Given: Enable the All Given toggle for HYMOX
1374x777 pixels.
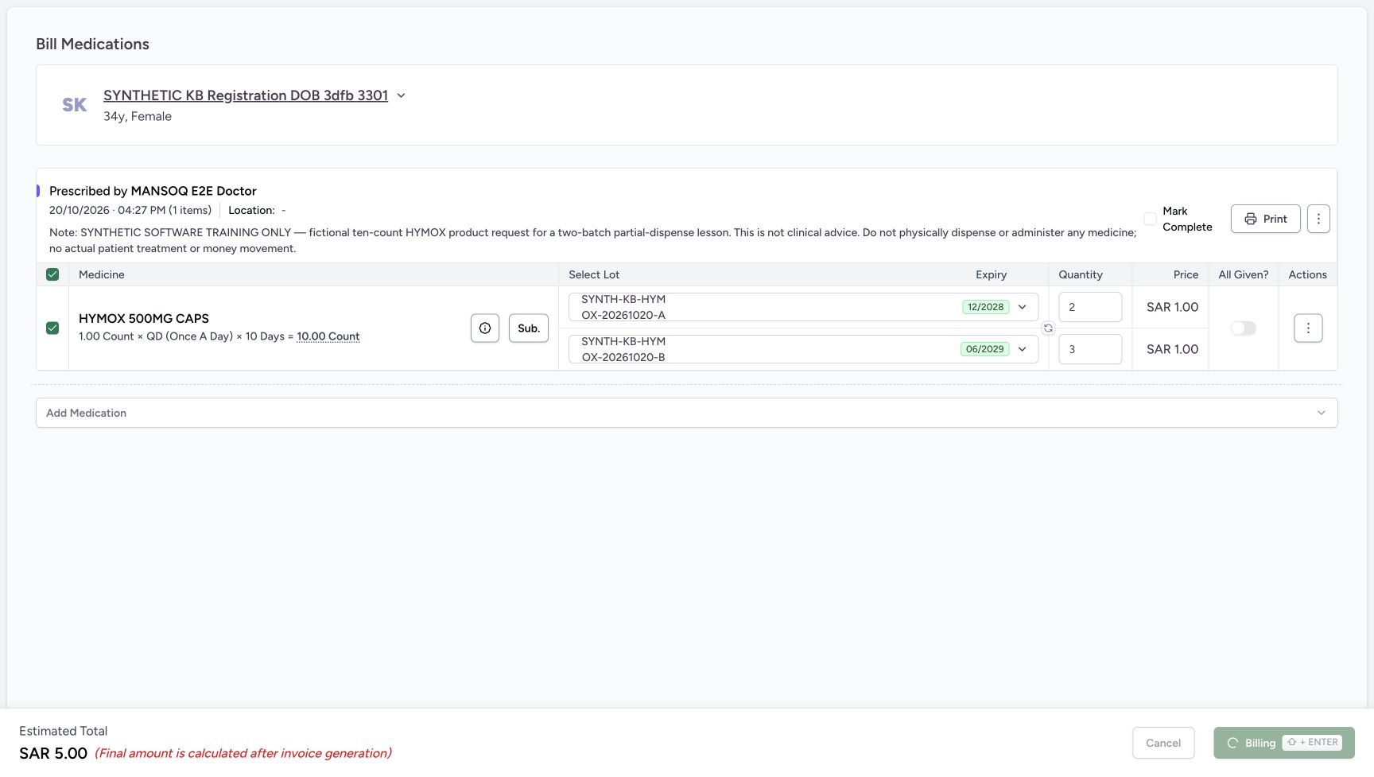Looking at the screenshot, I should click(1244, 328).
